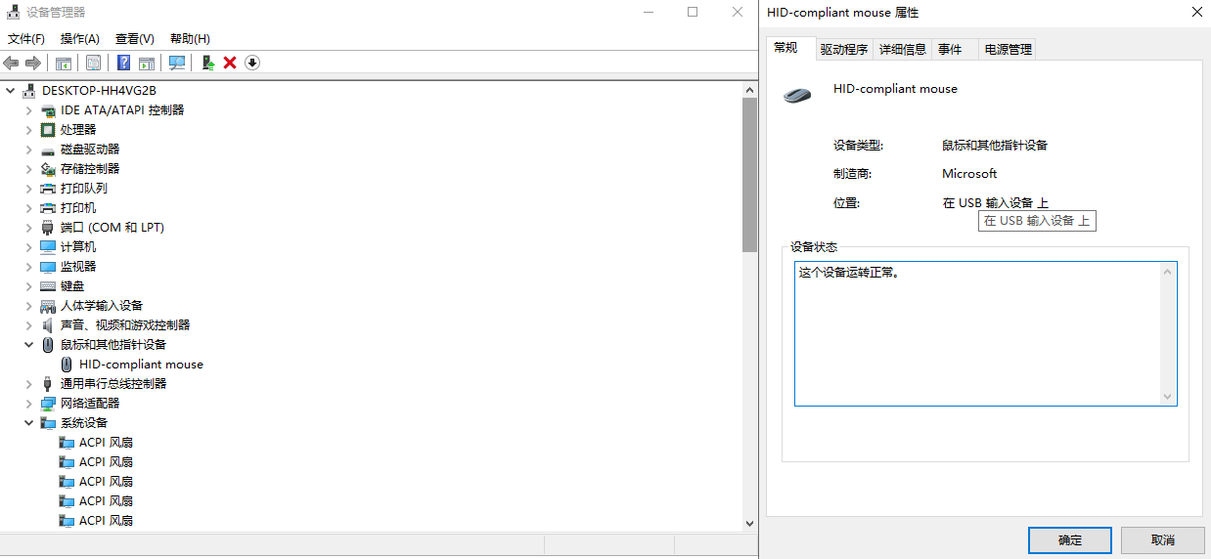
Task: Minimize the 设备管理器 window
Action: pos(648,13)
